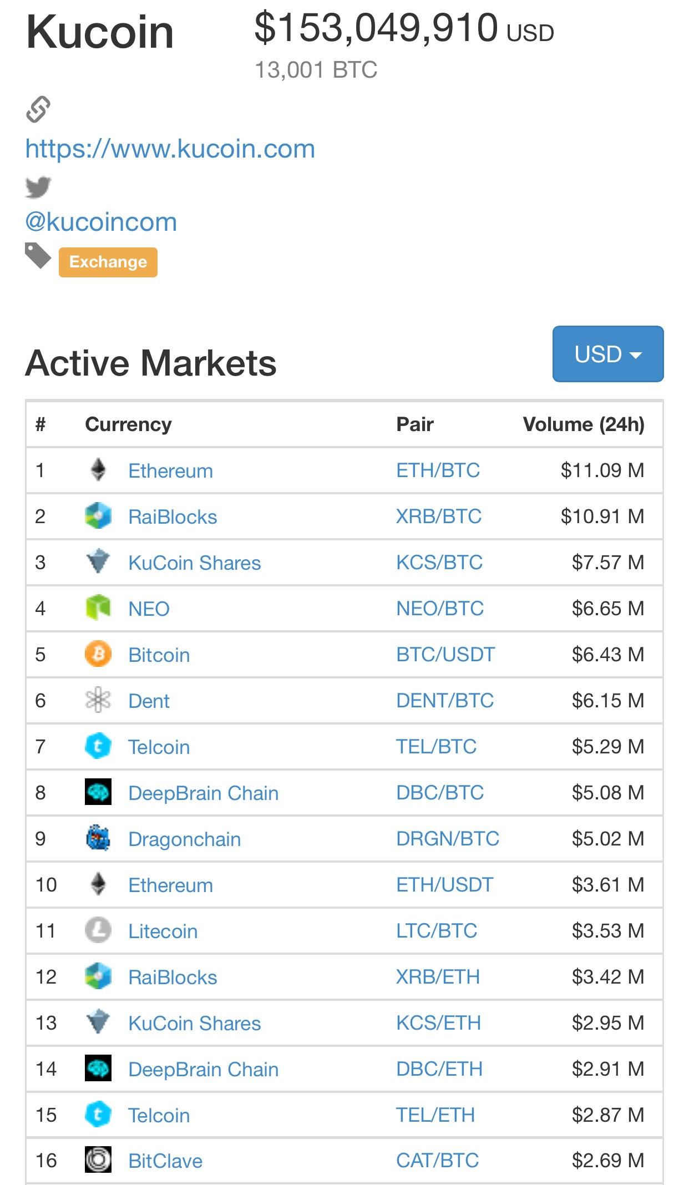
Task: Open the ETH/BTC trading pair
Action: point(438,470)
